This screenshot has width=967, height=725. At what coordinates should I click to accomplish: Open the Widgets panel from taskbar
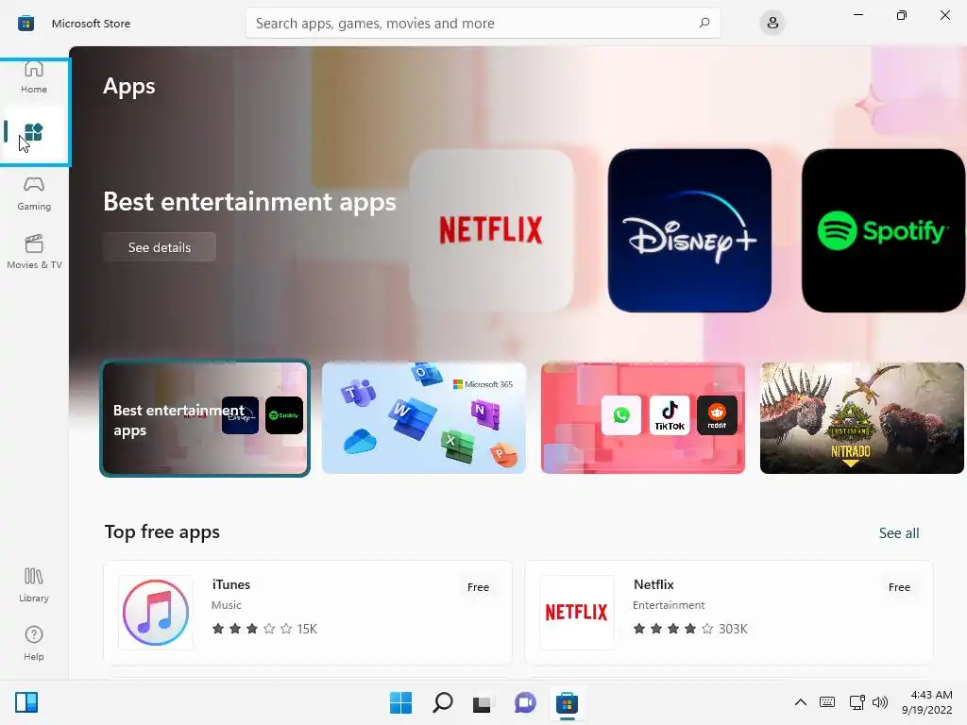point(26,702)
